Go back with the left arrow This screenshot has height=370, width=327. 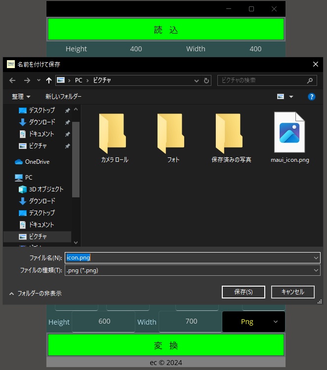coord(12,80)
